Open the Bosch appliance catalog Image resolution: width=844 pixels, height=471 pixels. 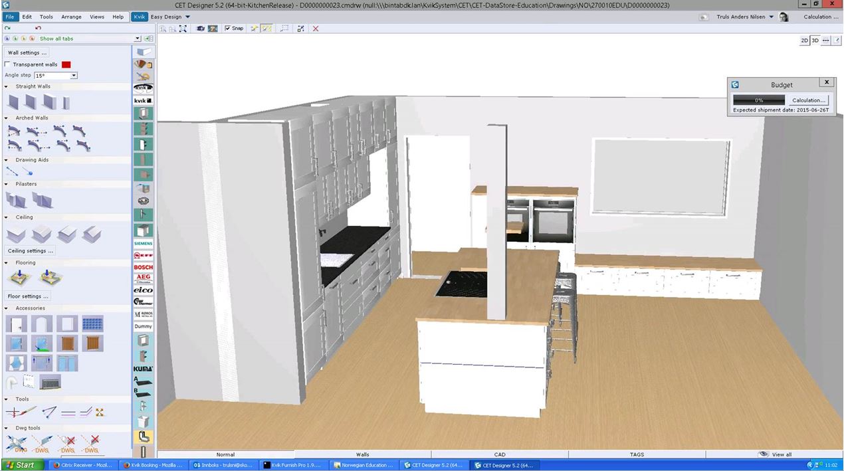point(143,267)
